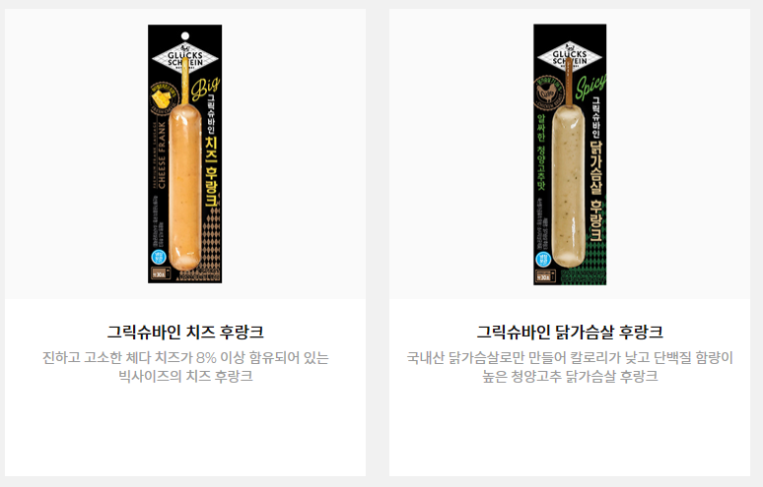Viewport: 763px width, 487px height.
Task: Click the yellow cheese badge on left package
Action: (164, 98)
